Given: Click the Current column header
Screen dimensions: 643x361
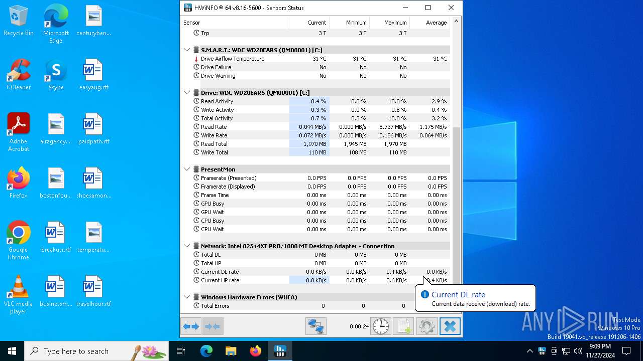Looking at the screenshot, I should click(309, 23).
